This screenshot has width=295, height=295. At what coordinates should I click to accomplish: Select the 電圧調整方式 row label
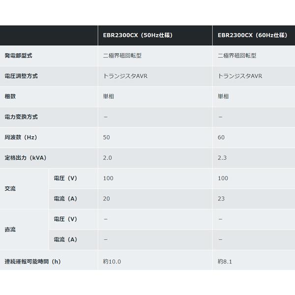click(21, 76)
